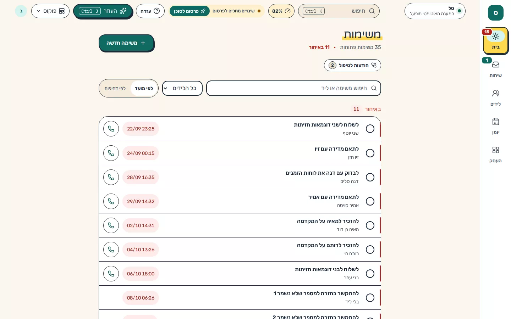Click the ס logo in sidebar
Screen dimensions: 511x319
click(x=496, y=13)
